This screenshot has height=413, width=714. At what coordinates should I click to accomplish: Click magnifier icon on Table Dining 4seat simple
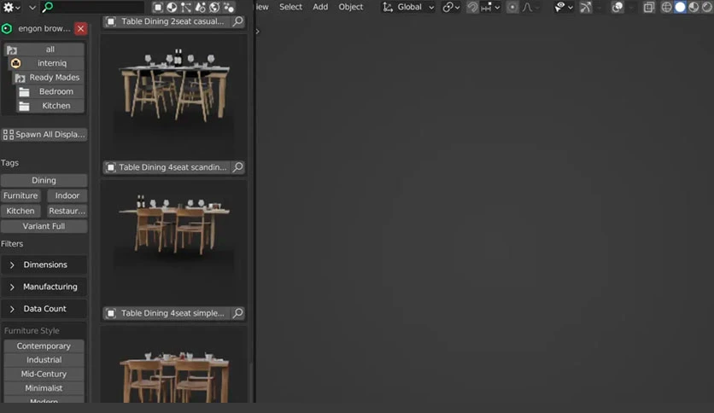(238, 313)
